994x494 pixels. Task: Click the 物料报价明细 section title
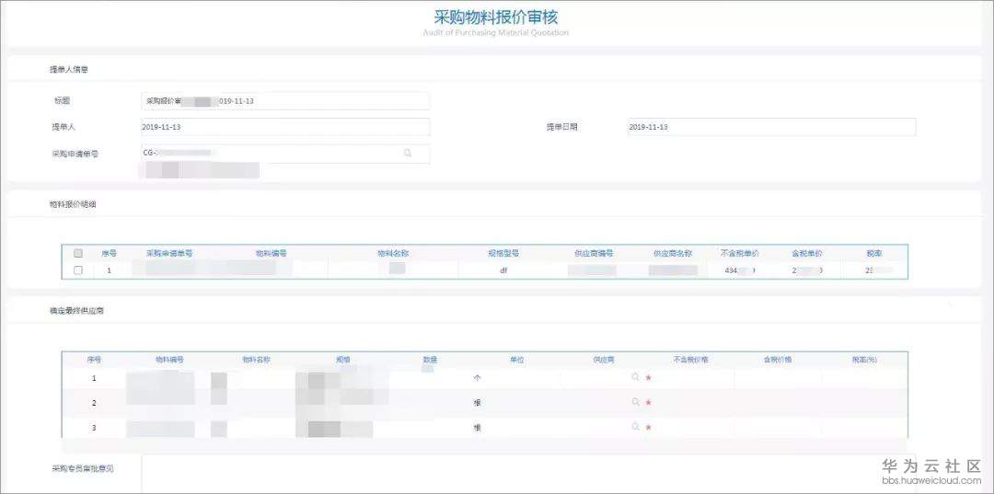73,204
